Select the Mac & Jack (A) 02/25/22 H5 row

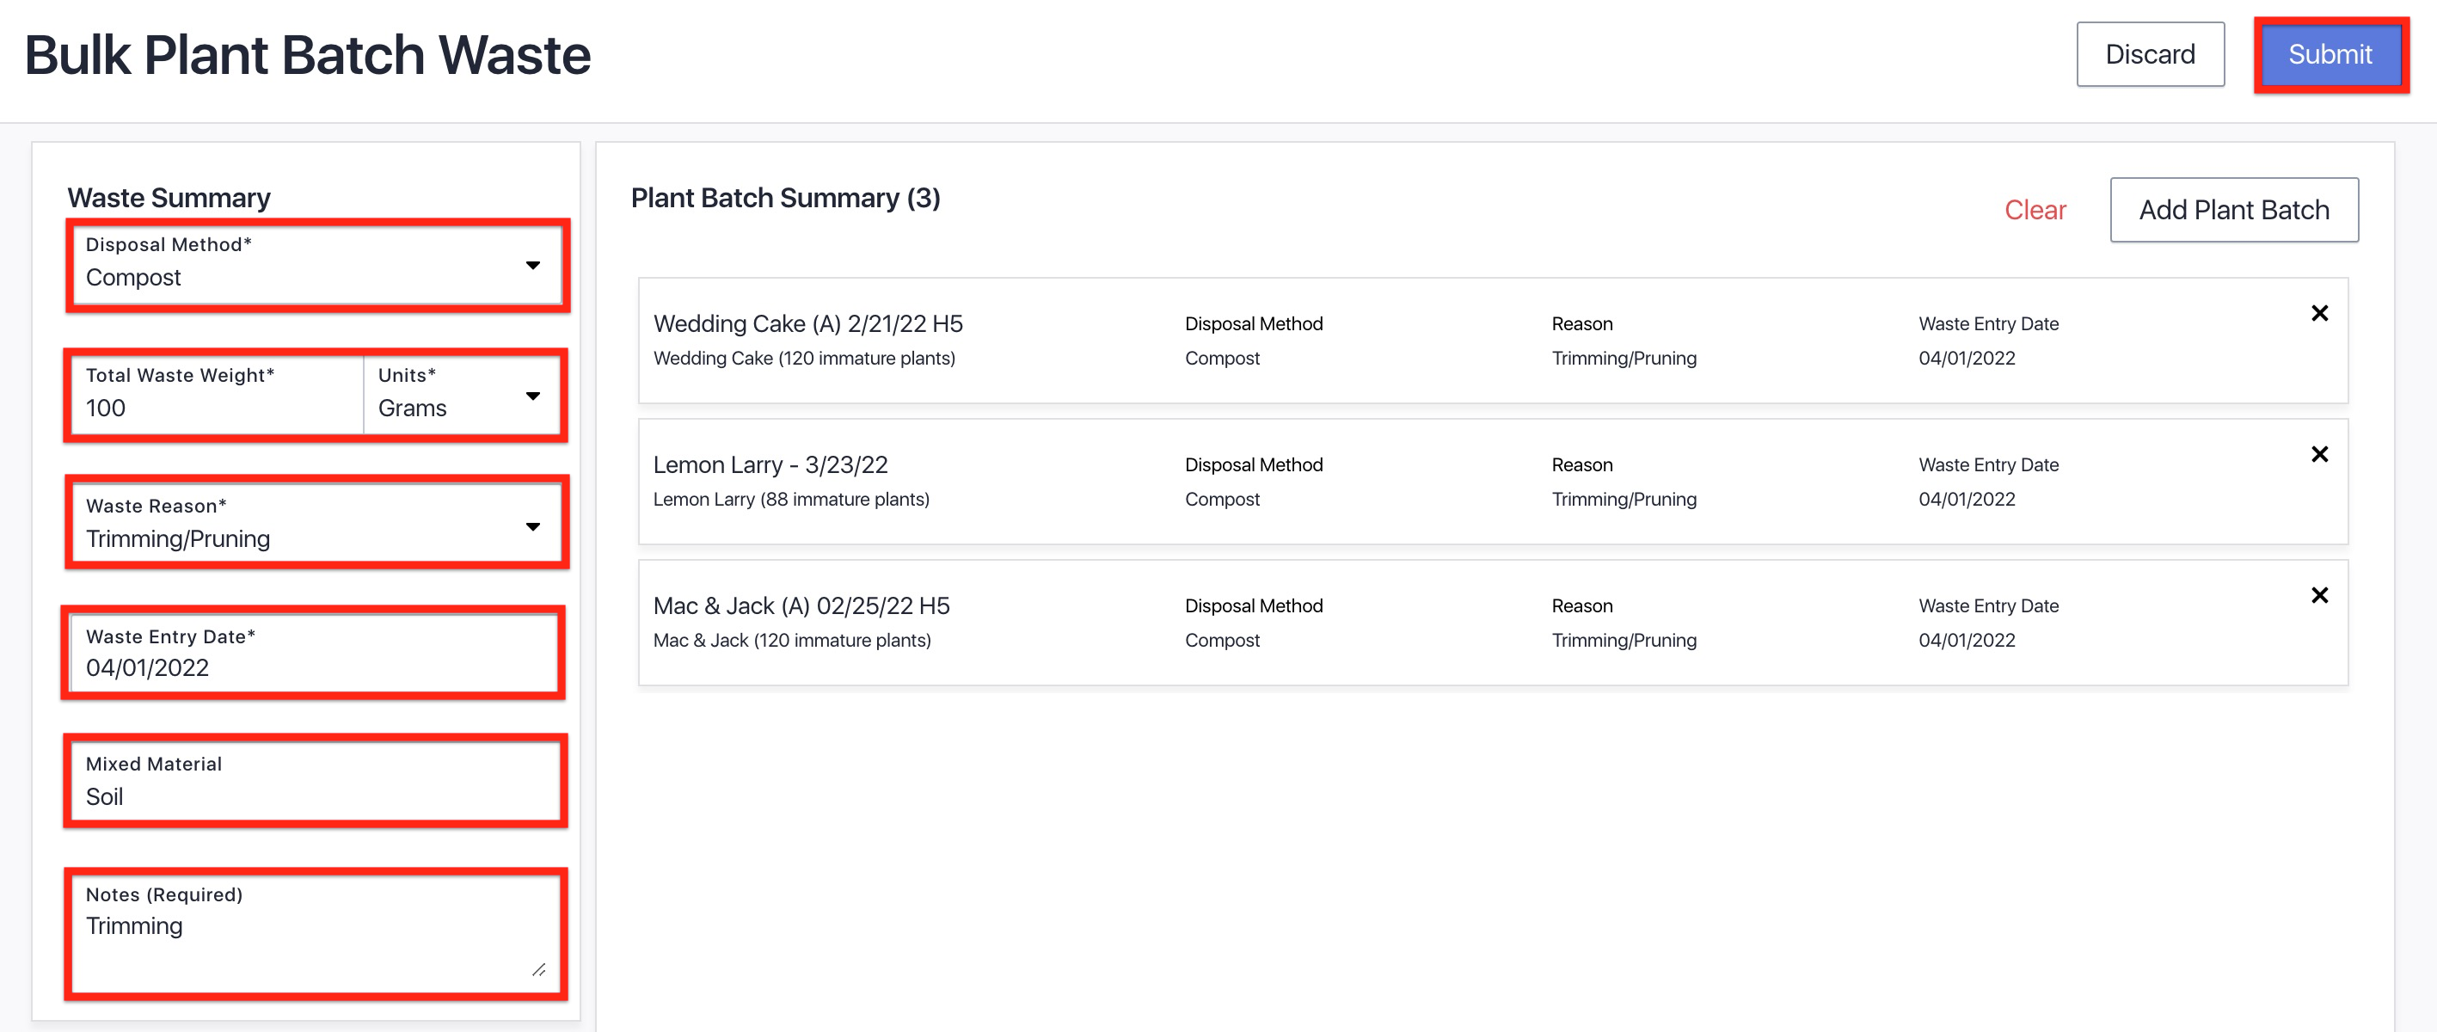point(1493,623)
